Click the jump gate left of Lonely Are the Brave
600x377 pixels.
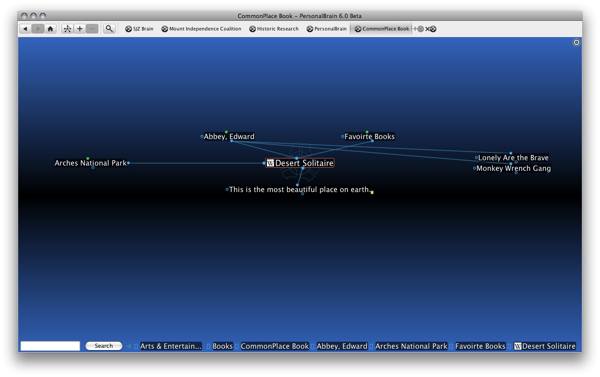[x=476, y=158]
